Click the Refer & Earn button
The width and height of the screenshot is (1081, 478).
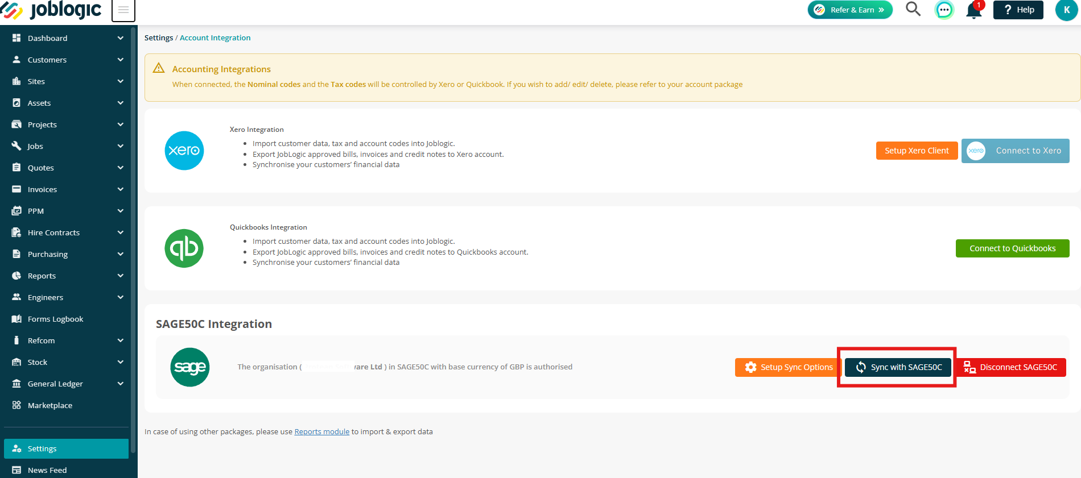pos(850,10)
